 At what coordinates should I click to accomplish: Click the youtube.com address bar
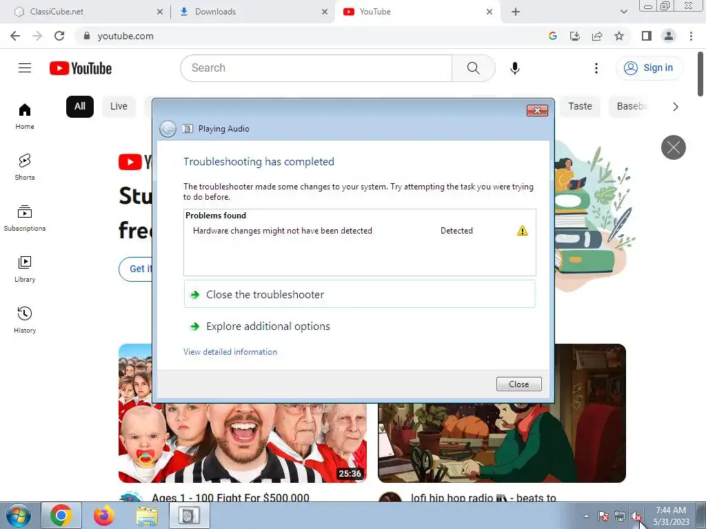pos(311,36)
